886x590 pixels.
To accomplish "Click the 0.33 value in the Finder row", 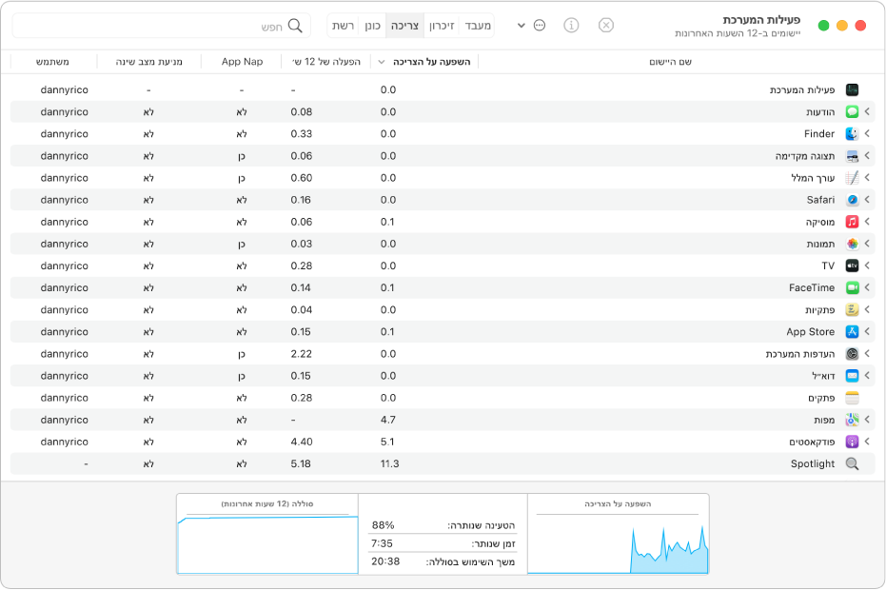I will tap(301, 134).
